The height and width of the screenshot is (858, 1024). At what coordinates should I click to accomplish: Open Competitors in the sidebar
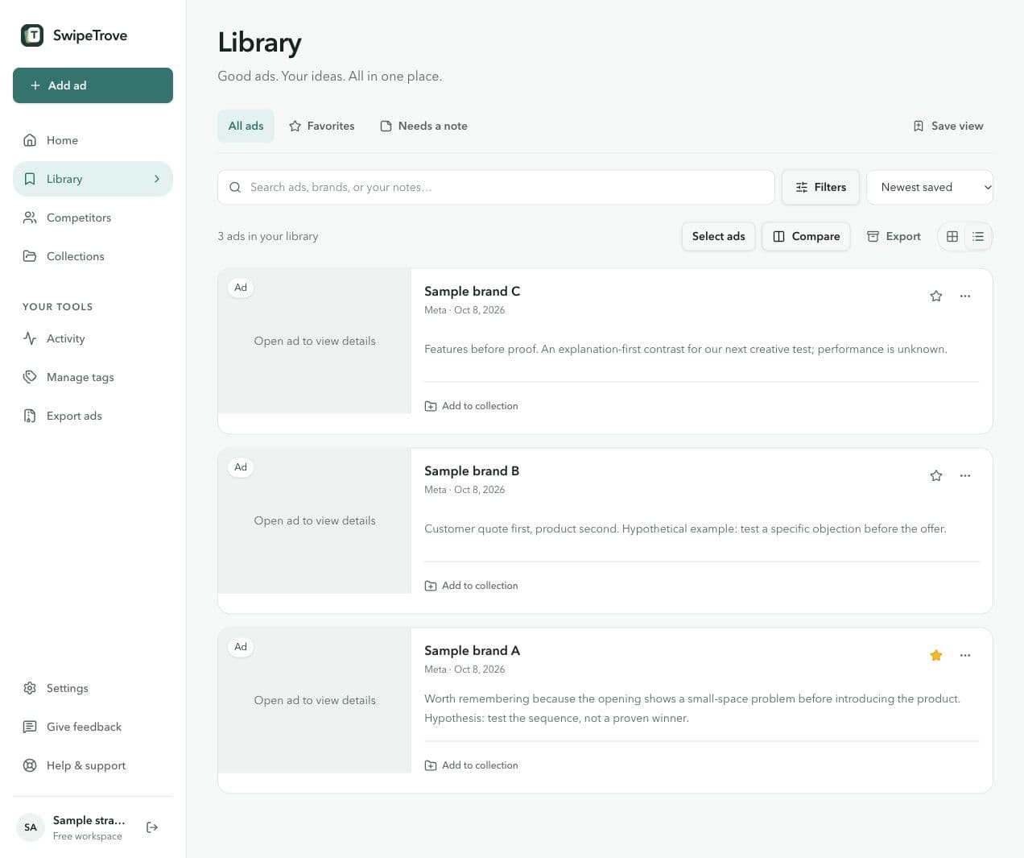[93, 218]
